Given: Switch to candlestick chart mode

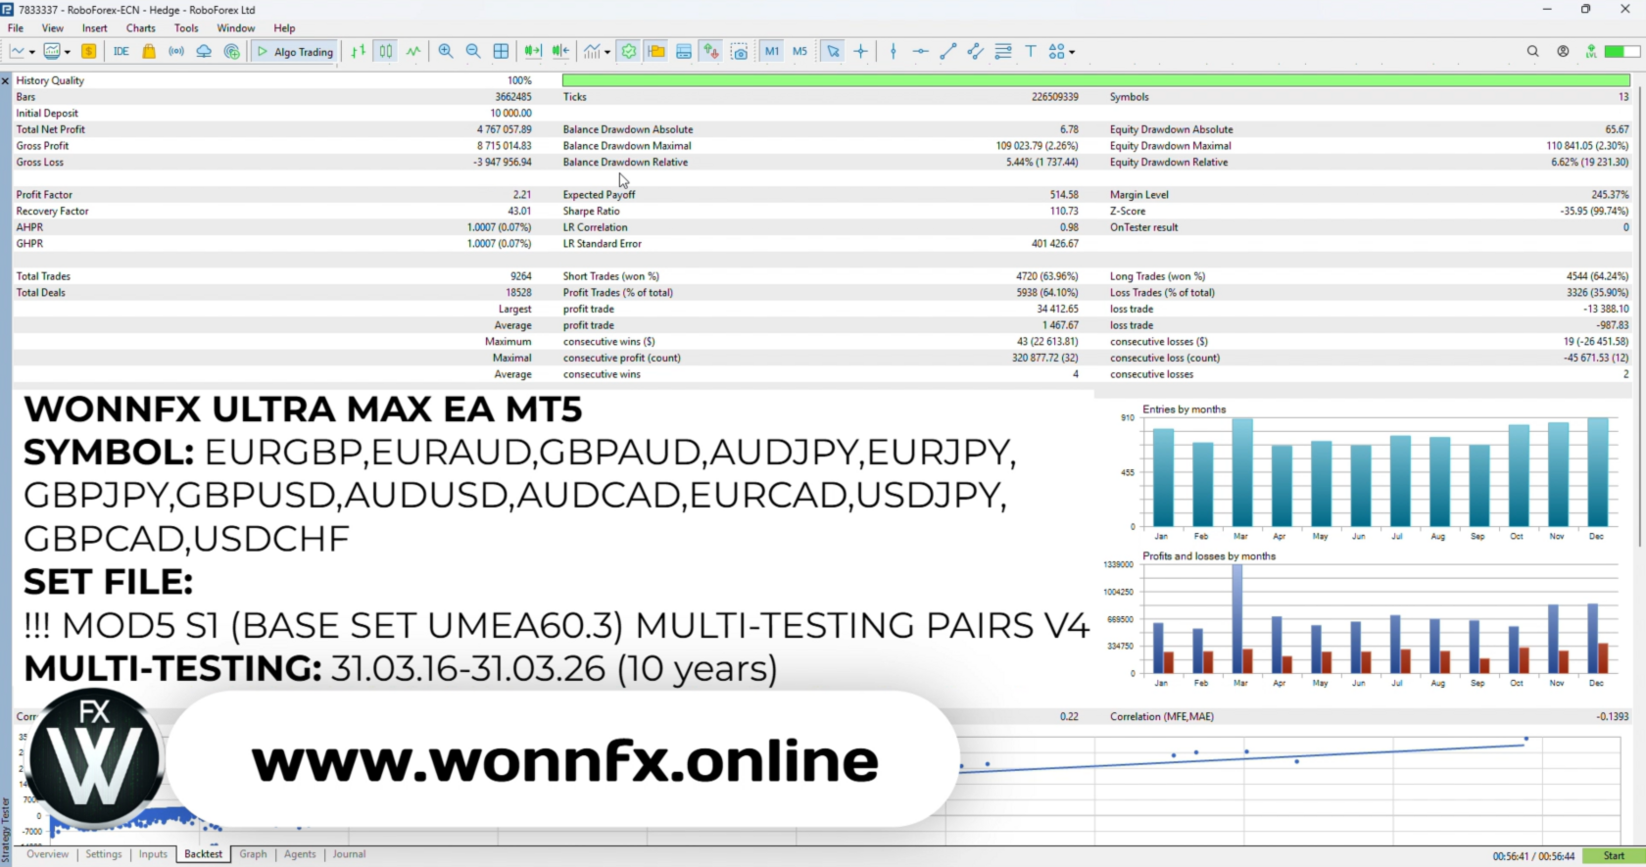Looking at the screenshot, I should point(386,52).
